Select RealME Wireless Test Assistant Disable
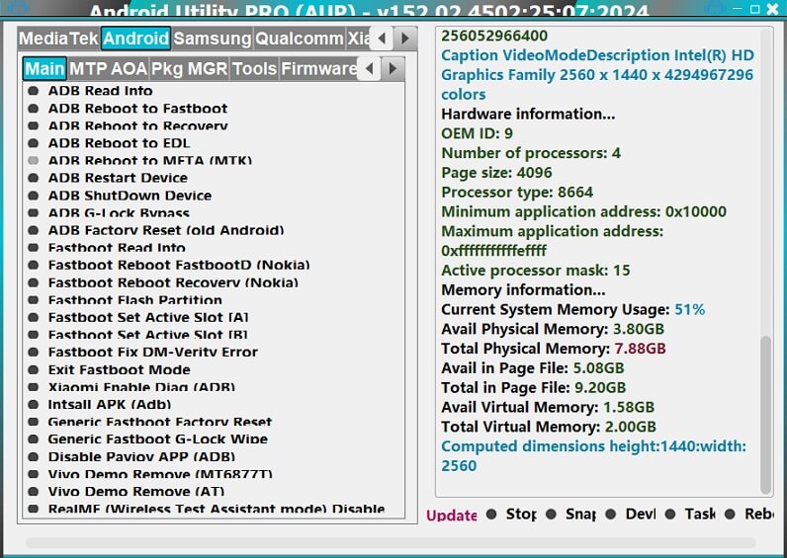The image size is (787, 558). click(207, 509)
